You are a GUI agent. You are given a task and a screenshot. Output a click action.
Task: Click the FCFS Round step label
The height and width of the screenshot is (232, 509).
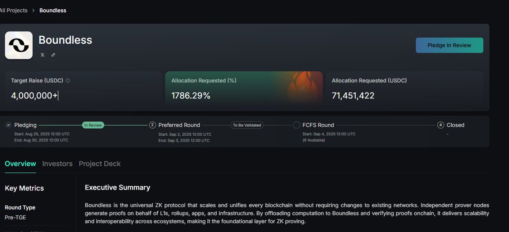click(x=318, y=125)
